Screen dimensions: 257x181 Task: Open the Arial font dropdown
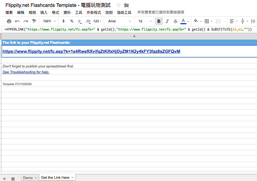[119, 21]
